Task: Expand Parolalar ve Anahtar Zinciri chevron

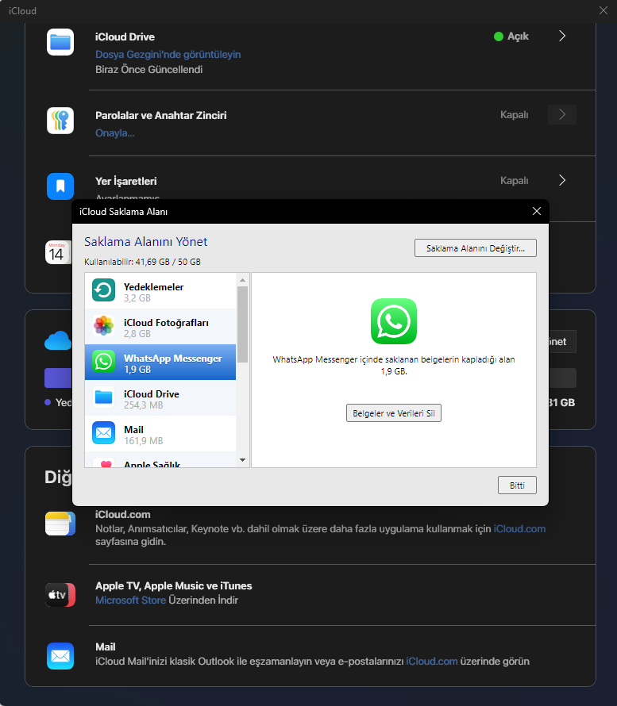Action: point(562,114)
